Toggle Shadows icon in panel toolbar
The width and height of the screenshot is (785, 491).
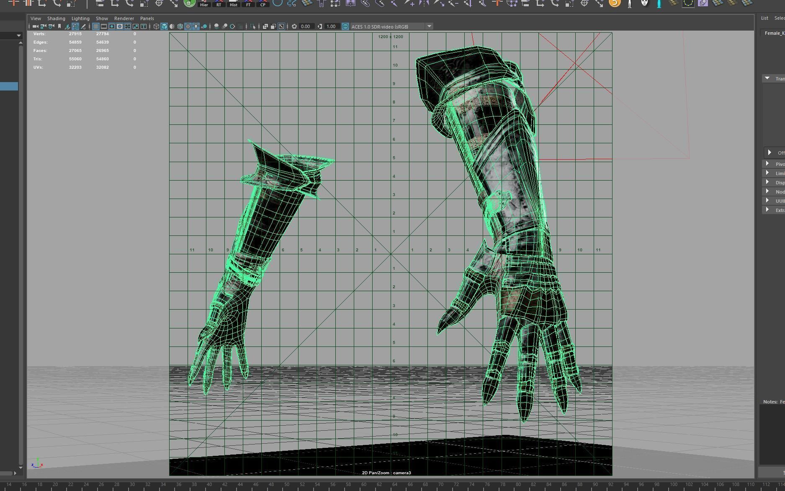point(204,26)
